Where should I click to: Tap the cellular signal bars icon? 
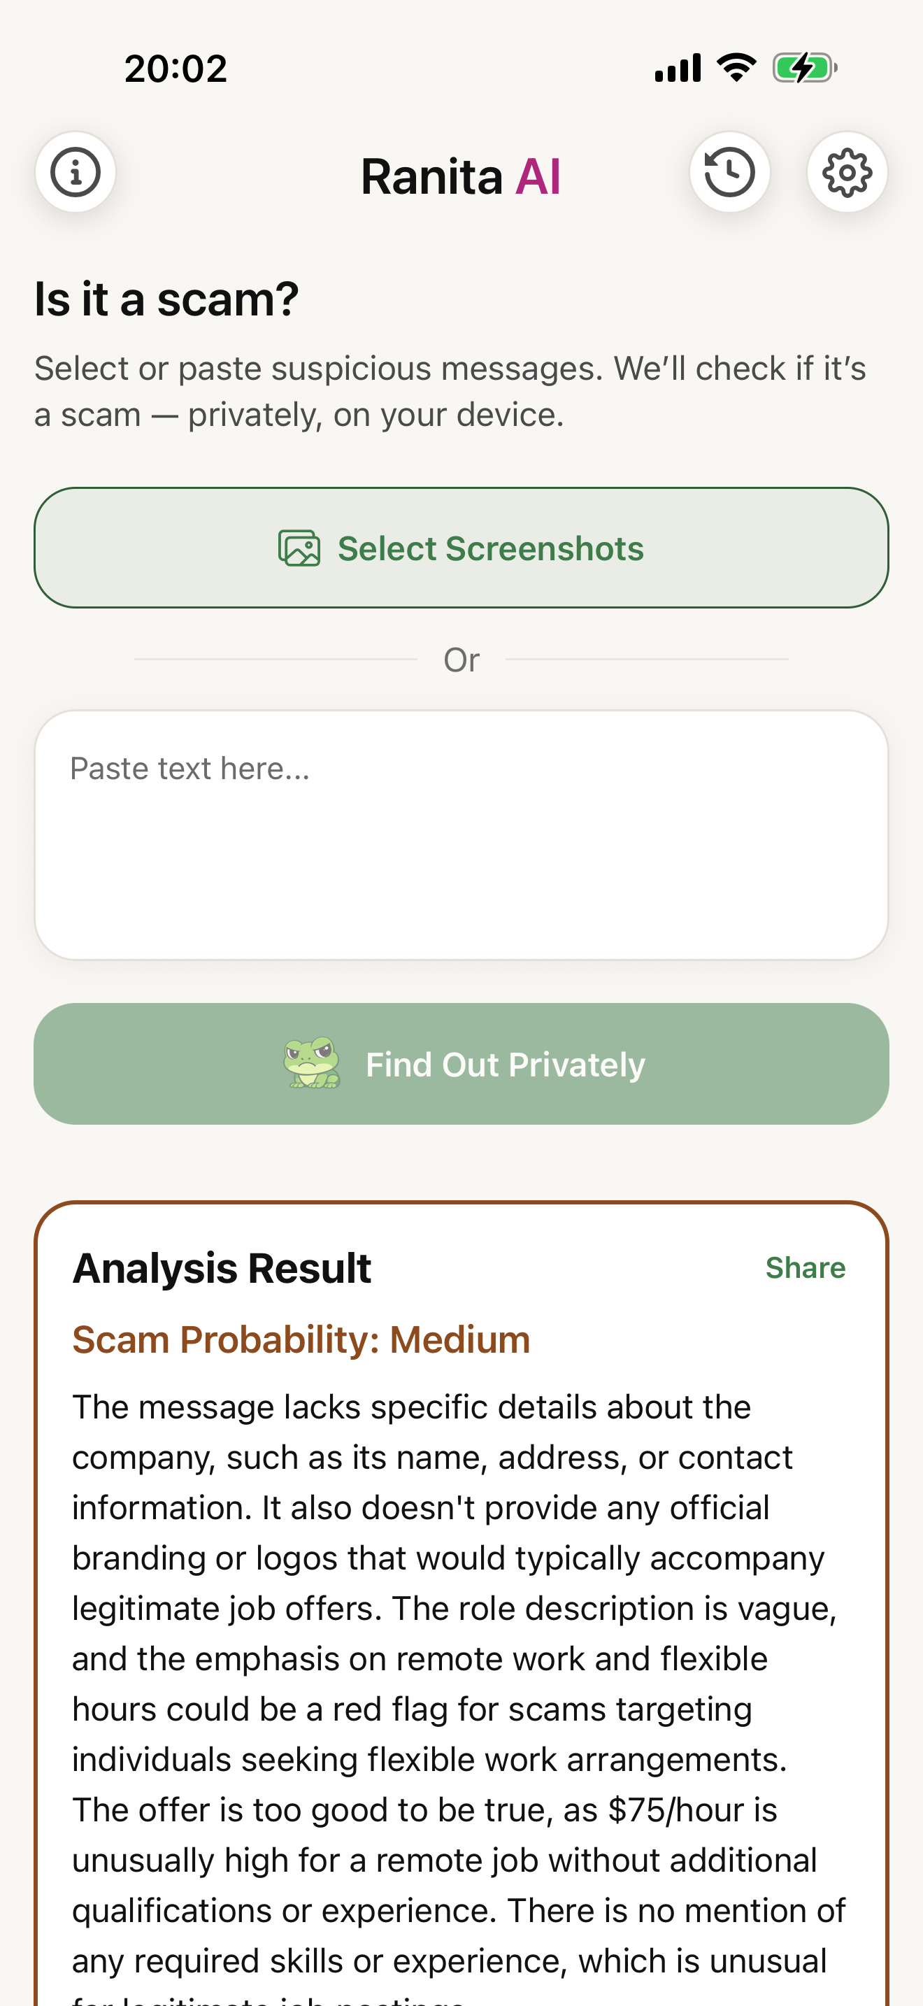(x=676, y=66)
